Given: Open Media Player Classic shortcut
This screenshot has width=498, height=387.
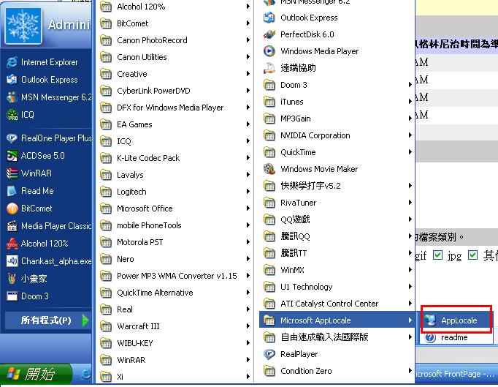Looking at the screenshot, I should [47, 226].
